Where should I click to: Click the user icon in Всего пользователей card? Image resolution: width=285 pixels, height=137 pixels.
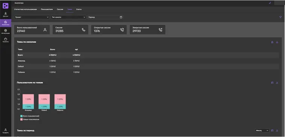(45, 30)
